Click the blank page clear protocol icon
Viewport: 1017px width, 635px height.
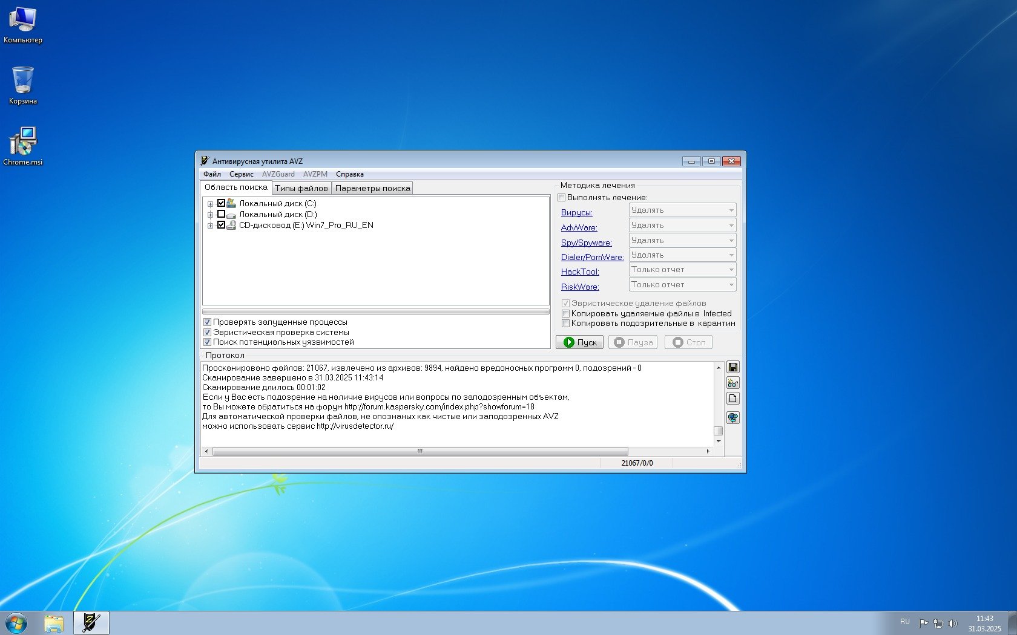[732, 399]
